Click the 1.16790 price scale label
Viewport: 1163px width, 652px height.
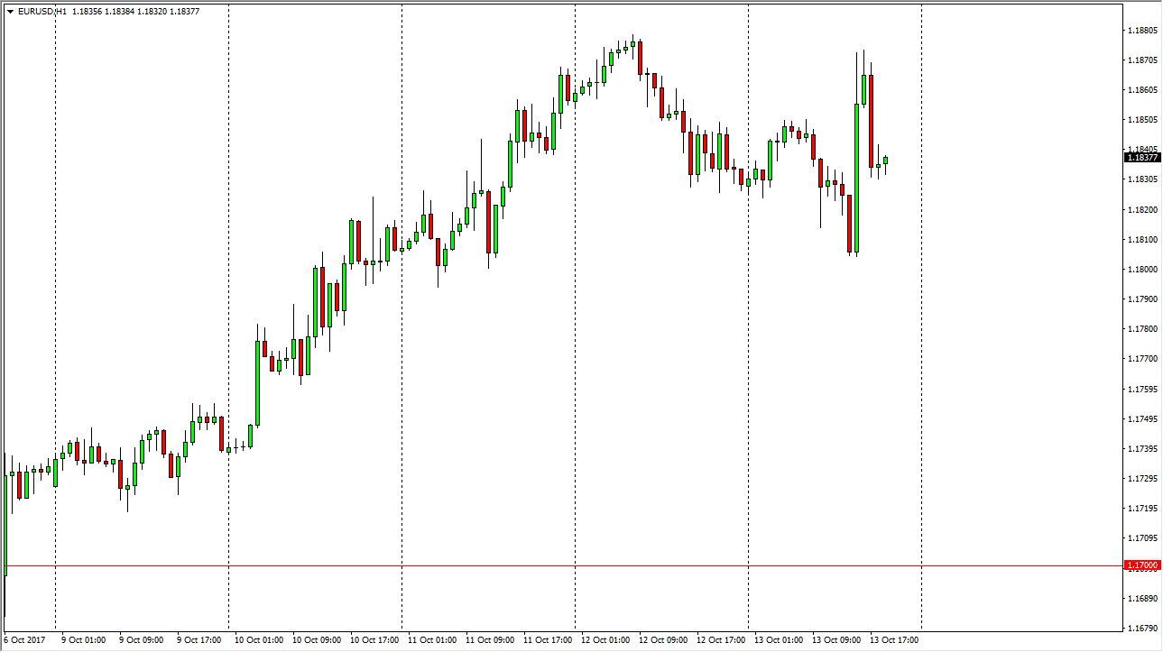click(1142, 628)
